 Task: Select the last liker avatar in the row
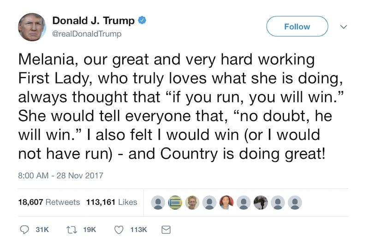click(x=295, y=202)
